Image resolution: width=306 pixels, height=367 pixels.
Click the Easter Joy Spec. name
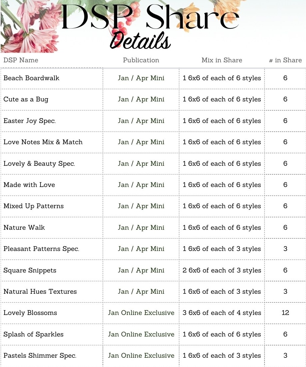coord(30,121)
